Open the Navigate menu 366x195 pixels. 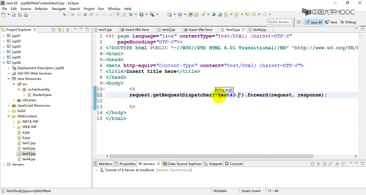pos(59,9)
